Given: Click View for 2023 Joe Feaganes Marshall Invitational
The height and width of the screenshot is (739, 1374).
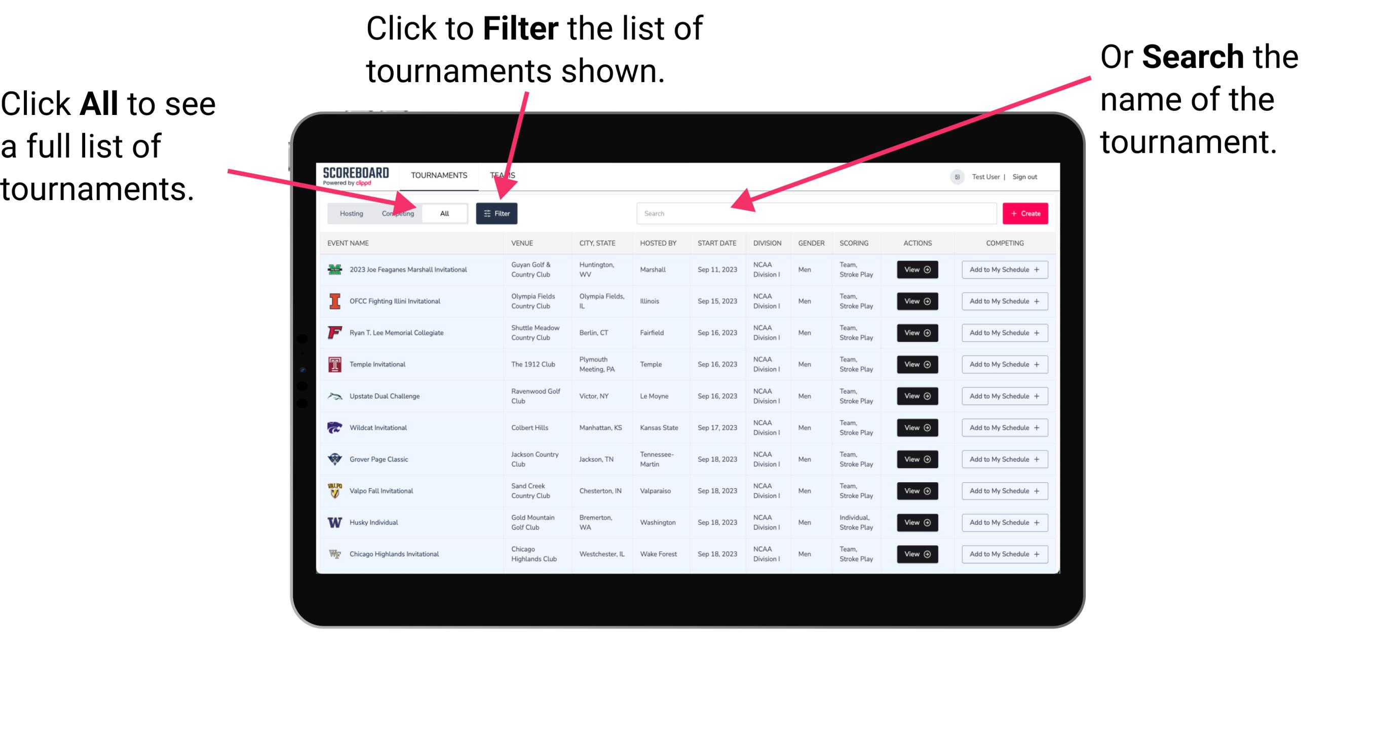Looking at the screenshot, I should (x=917, y=269).
